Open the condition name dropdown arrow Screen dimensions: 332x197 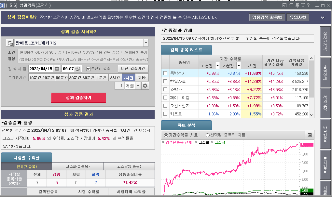(146, 43)
